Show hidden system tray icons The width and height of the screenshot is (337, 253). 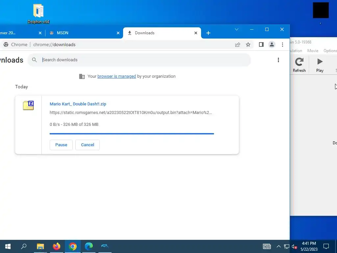coord(278,246)
